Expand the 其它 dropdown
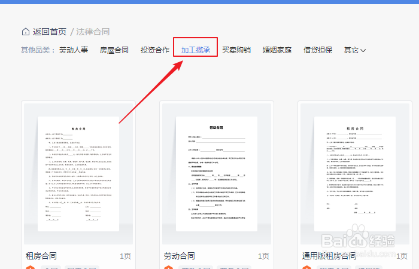419x269 pixels. pyautogui.click(x=355, y=50)
